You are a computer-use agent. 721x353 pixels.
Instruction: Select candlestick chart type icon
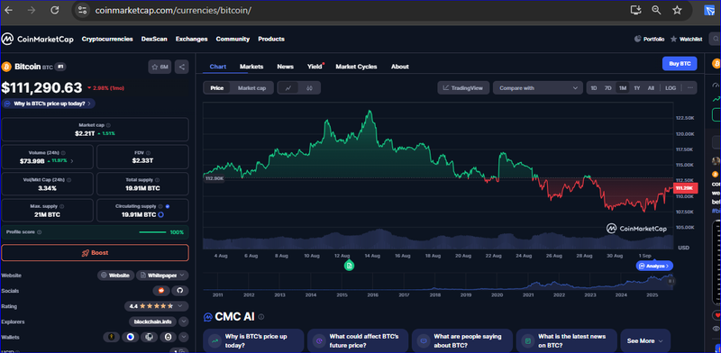[309, 87]
